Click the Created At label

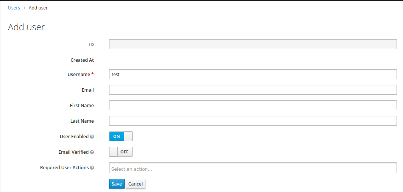pyautogui.click(x=82, y=60)
